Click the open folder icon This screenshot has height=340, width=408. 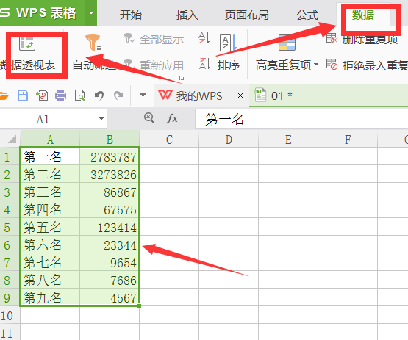(x=4, y=95)
